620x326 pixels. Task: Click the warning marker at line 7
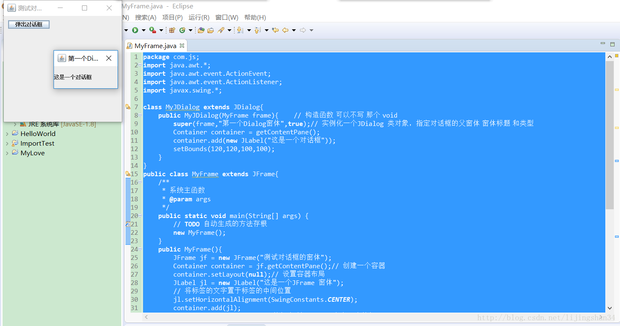[128, 107]
